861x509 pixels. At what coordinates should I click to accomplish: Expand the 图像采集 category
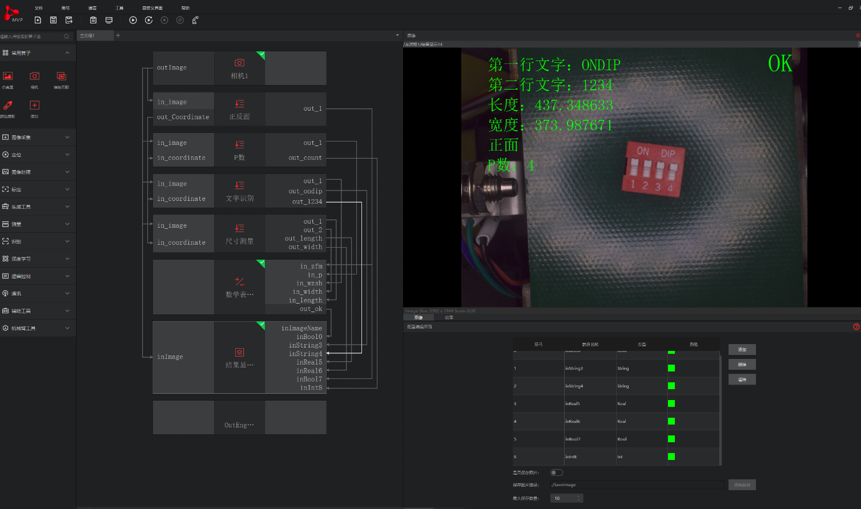point(38,138)
